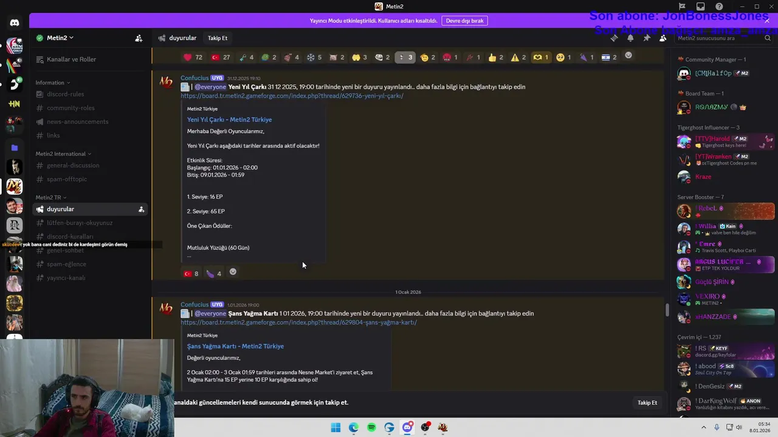
Task: Open community-roles channel
Action: coord(90,108)
